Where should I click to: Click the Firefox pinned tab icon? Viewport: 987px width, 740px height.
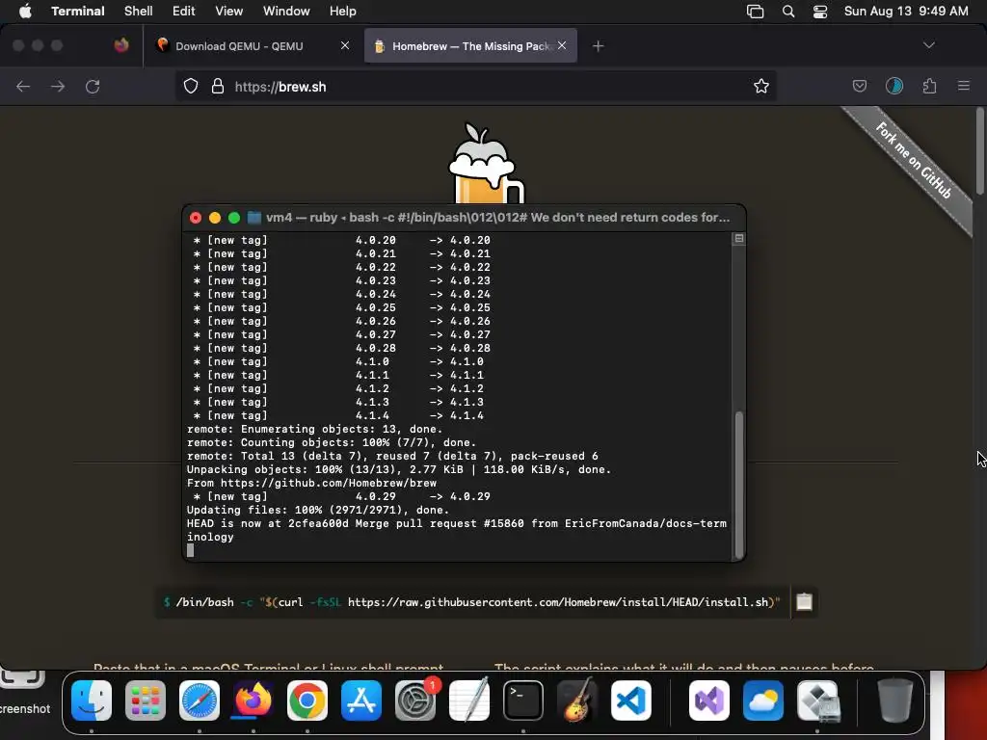(121, 45)
